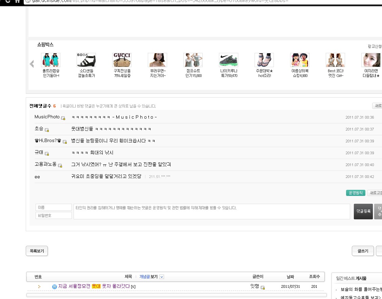Open the Nike running shoe thumbnail
The height and width of the screenshot is (299, 382).
click(x=228, y=60)
